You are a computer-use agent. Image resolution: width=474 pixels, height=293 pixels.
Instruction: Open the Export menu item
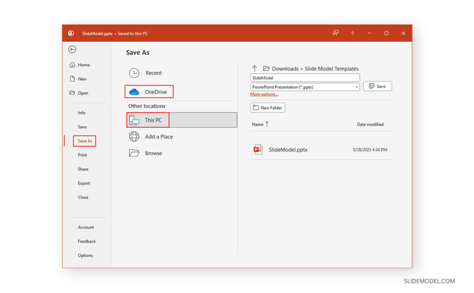click(84, 183)
